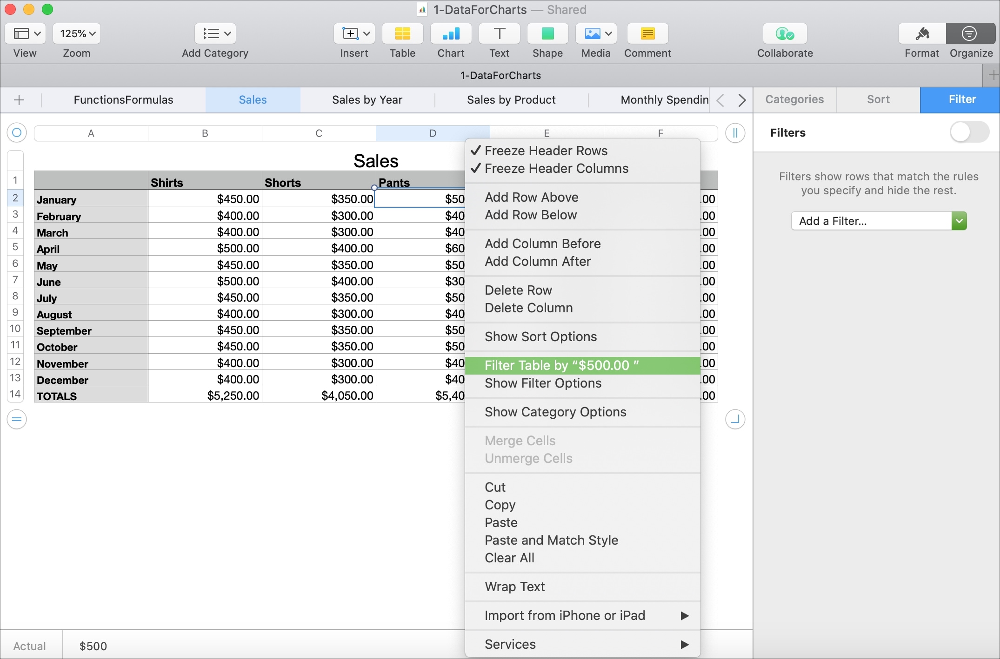Viewport: 1000px width, 659px height.
Task: Select Filter Table by "$500.00"
Action: point(582,365)
